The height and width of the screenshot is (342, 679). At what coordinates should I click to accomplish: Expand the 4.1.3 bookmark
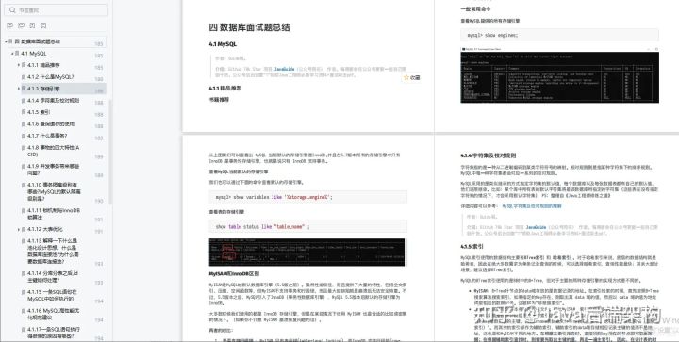pyautogui.click(x=19, y=89)
